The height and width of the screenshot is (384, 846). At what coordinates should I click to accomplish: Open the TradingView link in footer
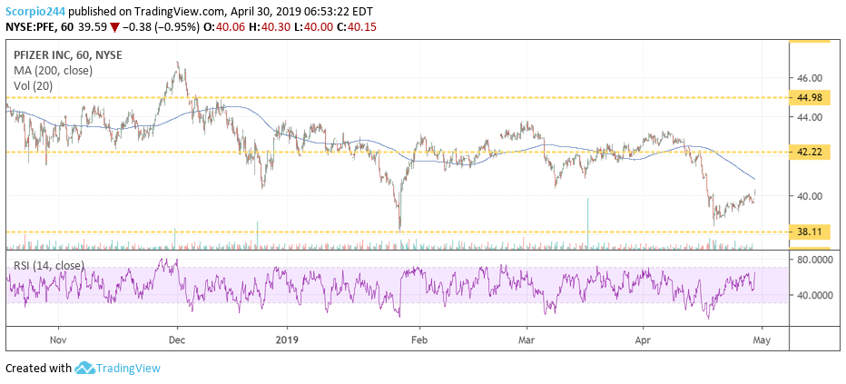coord(128,369)
